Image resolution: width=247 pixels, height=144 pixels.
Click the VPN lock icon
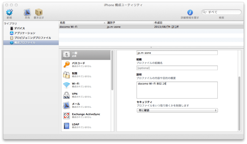(66, 95)
